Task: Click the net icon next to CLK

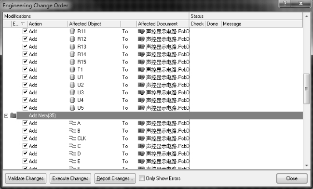Action: [72, 138]
